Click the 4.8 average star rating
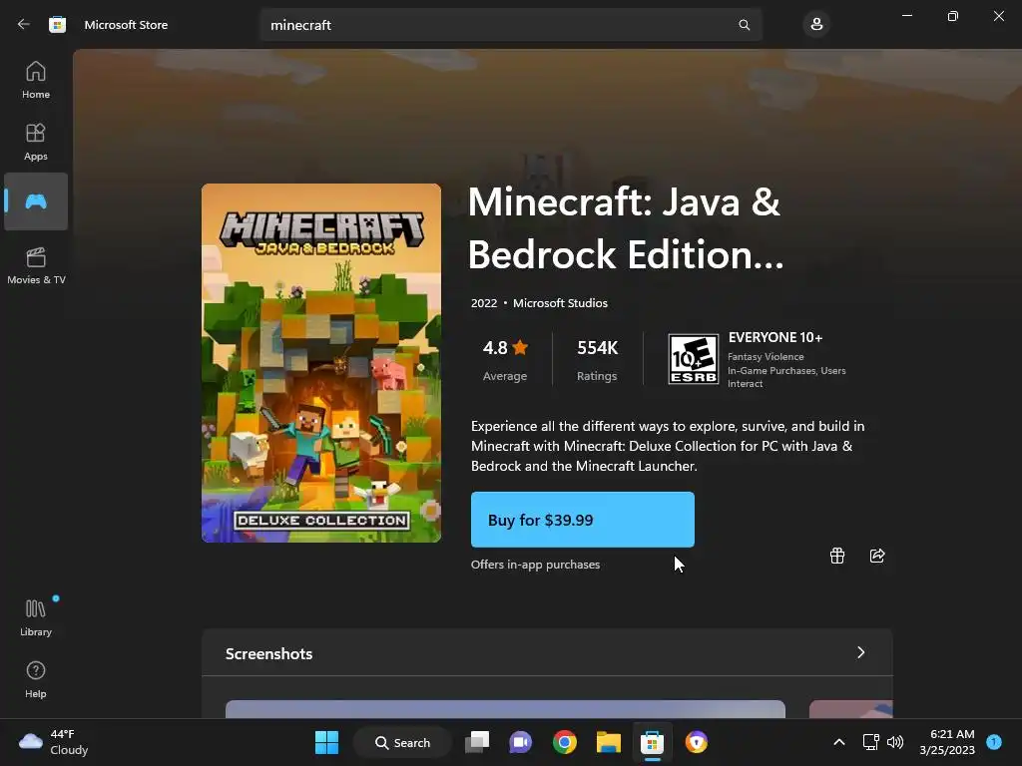The height and width of the screenshot is (766, 1022). pos(505,359)
